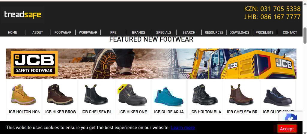
Task: Click the reCAPTCHA badge icon
Action: click(x=291, y=117)
